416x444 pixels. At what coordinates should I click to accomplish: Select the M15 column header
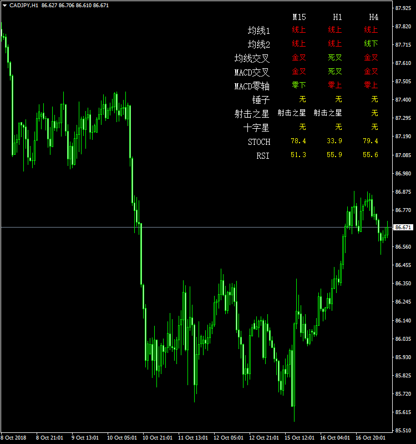click(x=299, y=17)
